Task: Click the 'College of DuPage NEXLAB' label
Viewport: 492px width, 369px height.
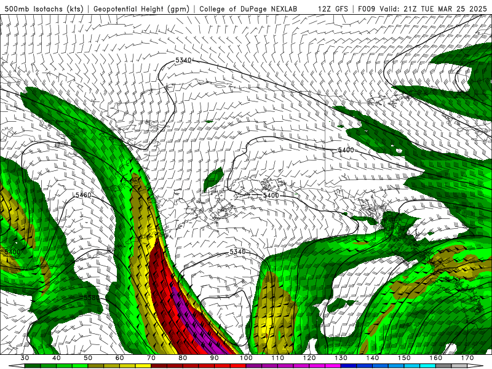Action: click(248, 9)
